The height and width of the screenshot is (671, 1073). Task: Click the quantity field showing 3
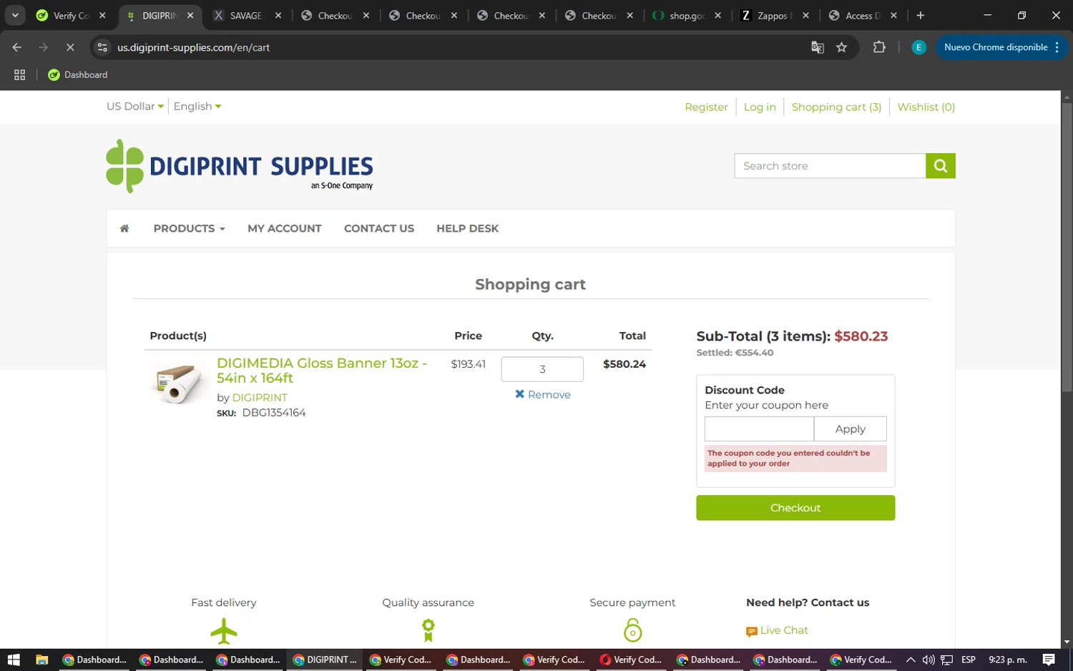pyautogui.click(x=542, y=369)
